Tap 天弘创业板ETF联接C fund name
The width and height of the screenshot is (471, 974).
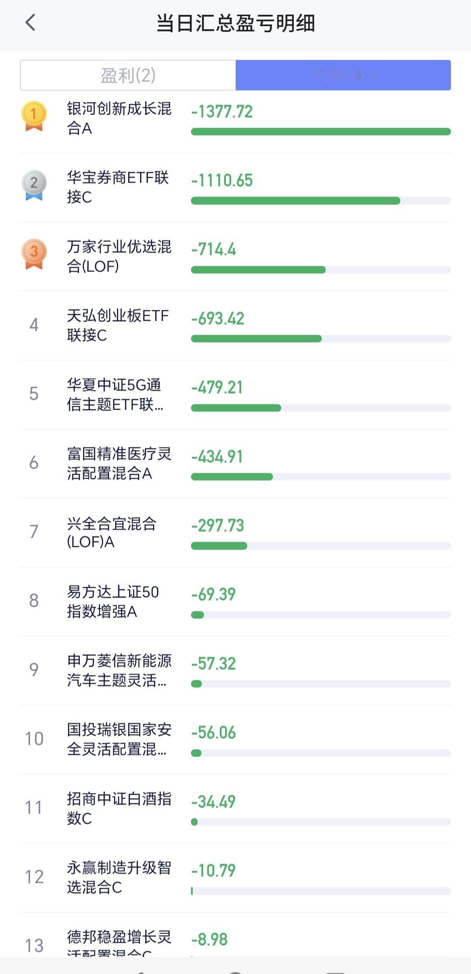tap(118, 325)
